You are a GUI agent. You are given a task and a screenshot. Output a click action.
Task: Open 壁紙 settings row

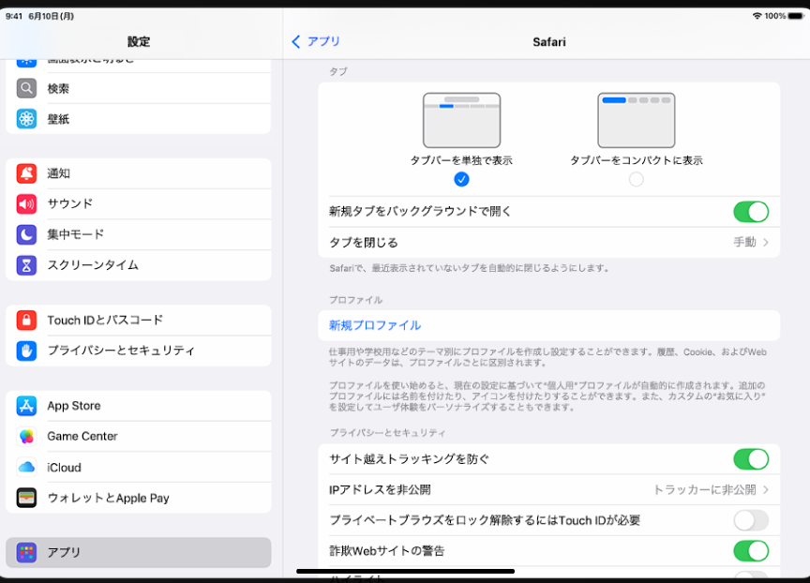139,119
